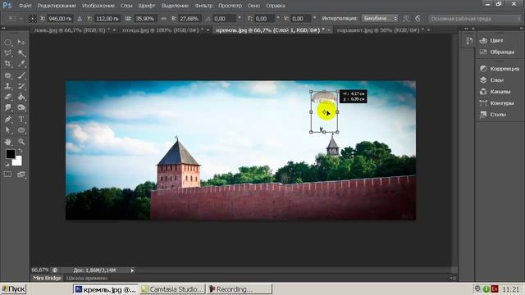Reset default foreground and background colors
The width and height of the screenshot is (525, 295).
7,164
